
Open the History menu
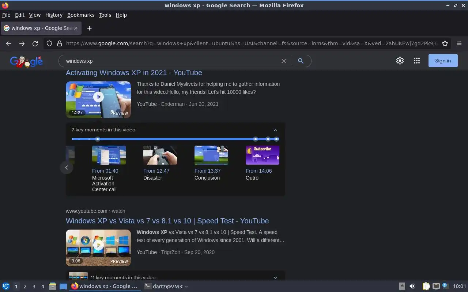pos(54,15)
